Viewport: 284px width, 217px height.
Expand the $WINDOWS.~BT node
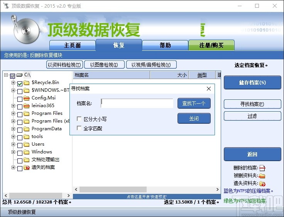pyautogui.click(x=13, y=90)
